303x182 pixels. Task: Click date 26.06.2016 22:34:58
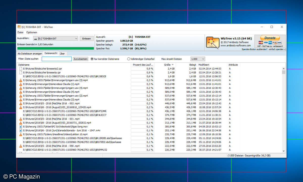click(210, 130)
